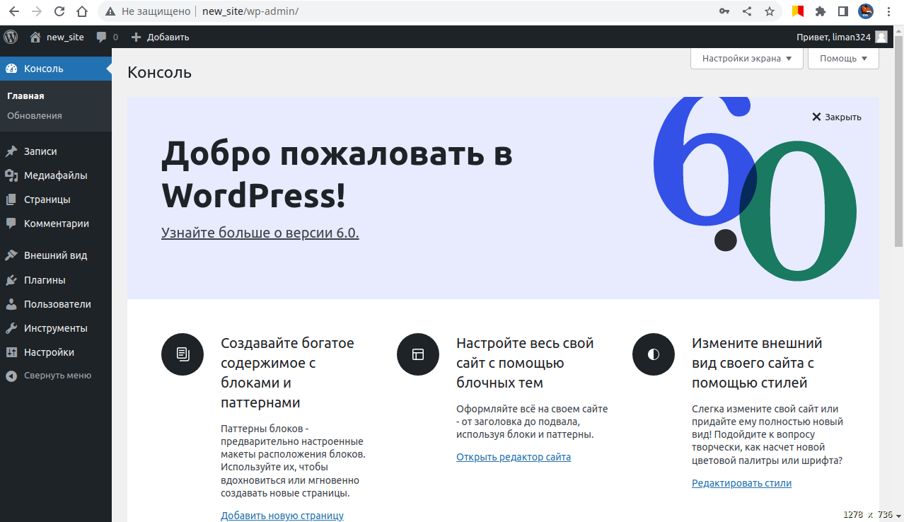
Task: Click the browser reload button
Action: click(59, 11)
